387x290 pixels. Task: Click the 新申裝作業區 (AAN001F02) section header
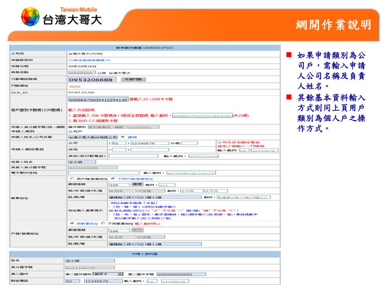(x=145, y=48)
